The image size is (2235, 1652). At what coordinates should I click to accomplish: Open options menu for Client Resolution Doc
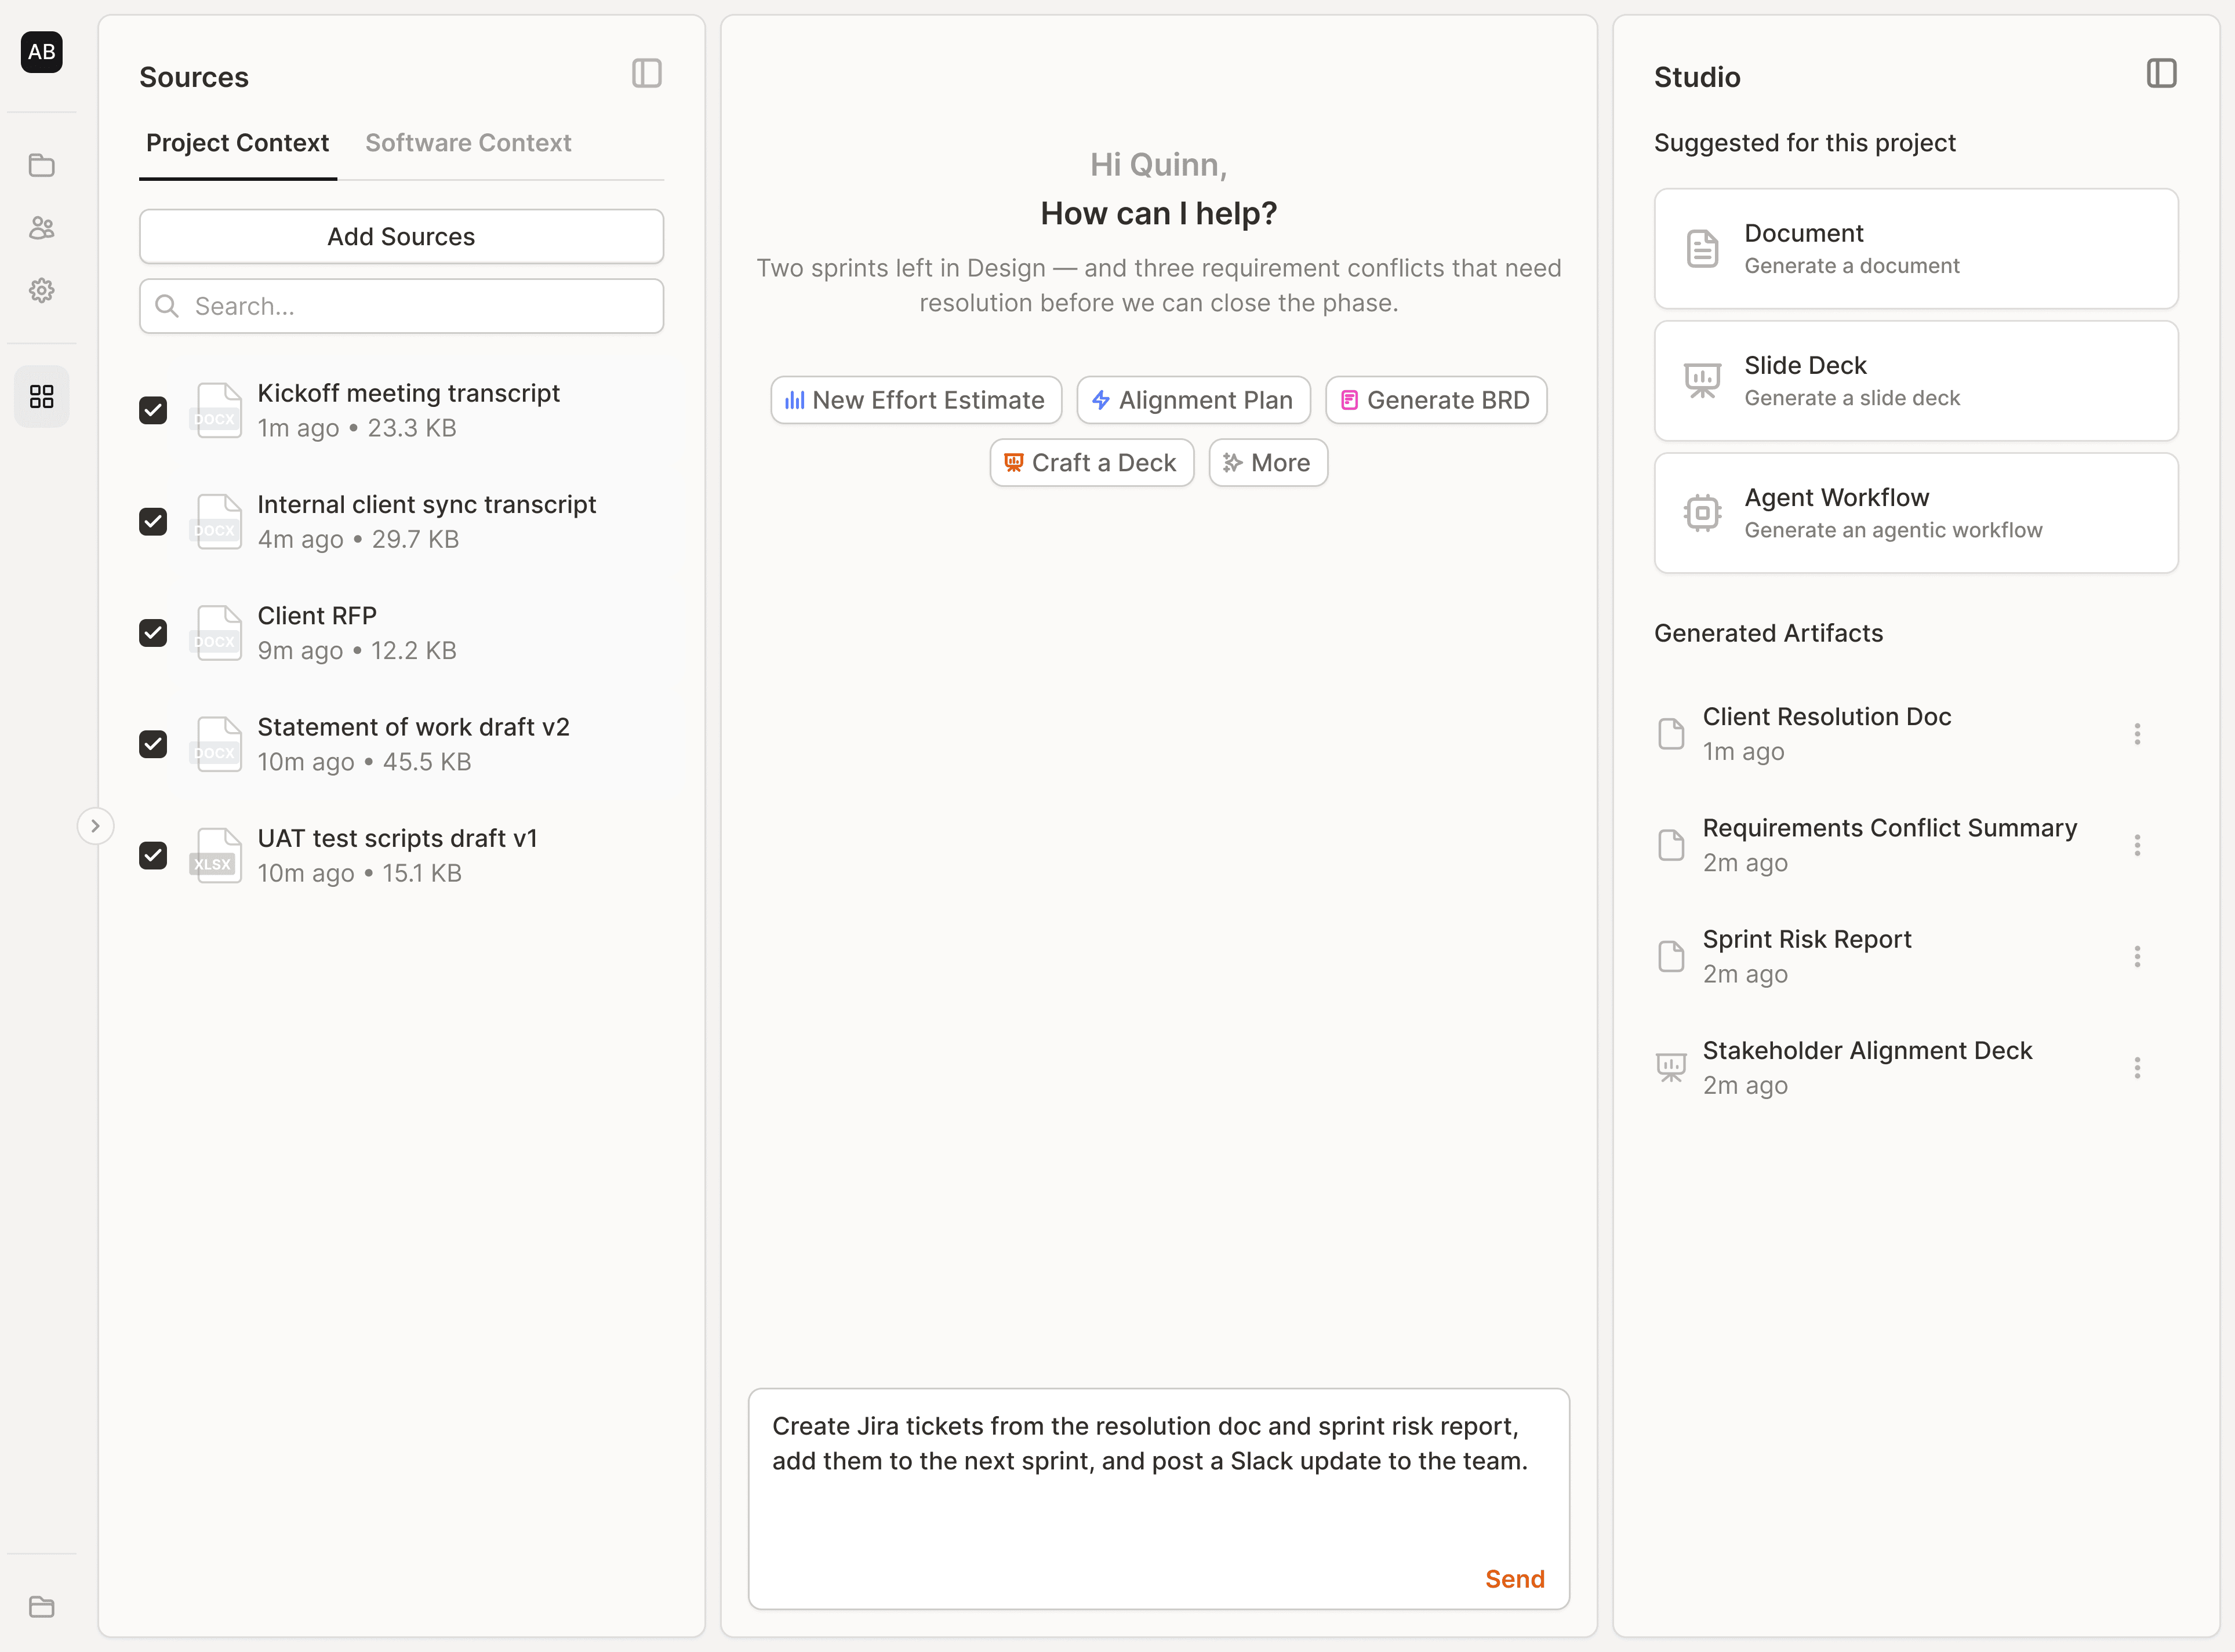pos(2136,734)
